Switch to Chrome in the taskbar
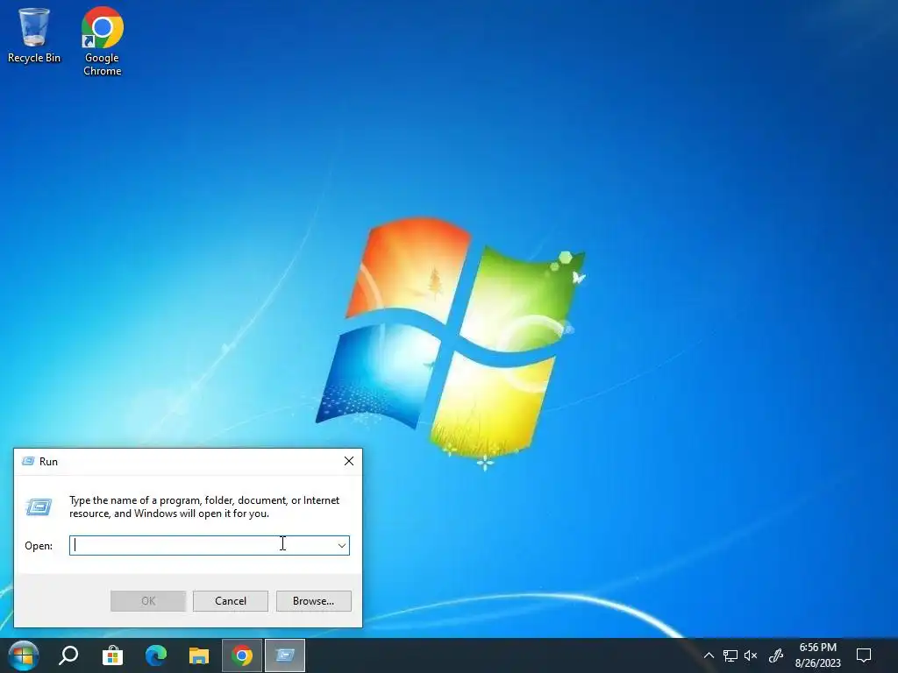This screenshot has width=898, height=673. coord(242,655)
